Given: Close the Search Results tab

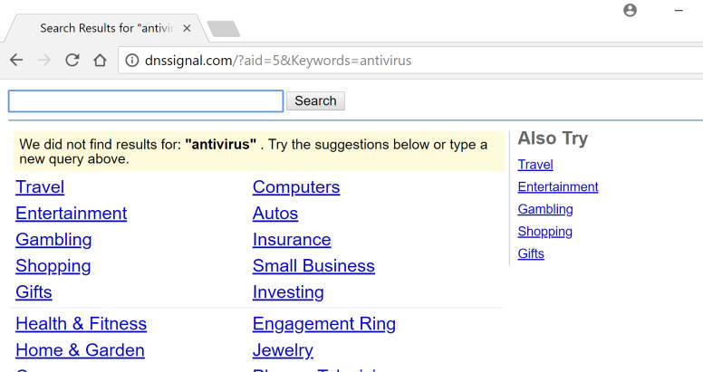Looking at the screenshot, I should (x=187, y=28).
